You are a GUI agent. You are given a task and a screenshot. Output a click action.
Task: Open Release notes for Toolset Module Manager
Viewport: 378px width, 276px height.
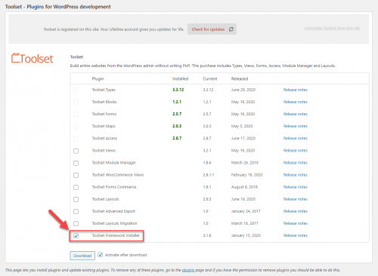point(296,163)
